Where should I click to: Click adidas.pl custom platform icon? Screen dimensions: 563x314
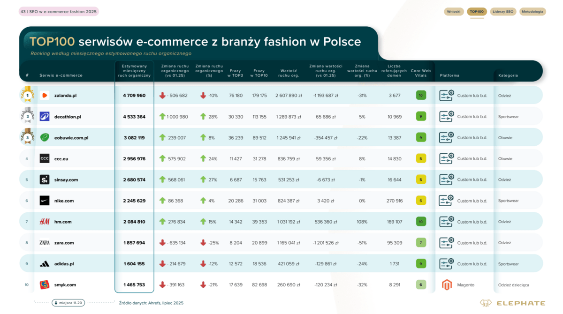[x=446, y=264]
